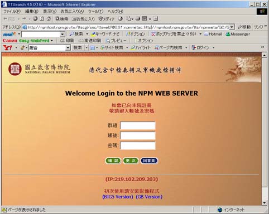Open the (GB Version) link

[x=149, y=197]
